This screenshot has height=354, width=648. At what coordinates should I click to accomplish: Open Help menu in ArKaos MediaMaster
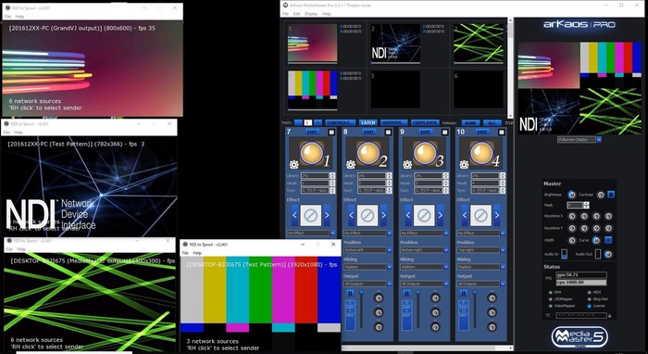(327, 14)
